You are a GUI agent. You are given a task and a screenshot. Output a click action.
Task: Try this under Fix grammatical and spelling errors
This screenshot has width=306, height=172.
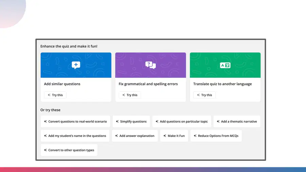[x=130, y=95]
